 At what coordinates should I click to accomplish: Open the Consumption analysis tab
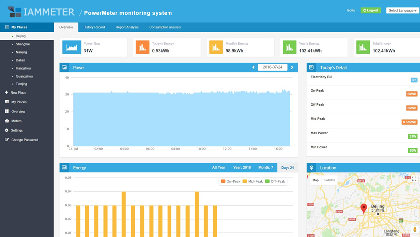165,27
